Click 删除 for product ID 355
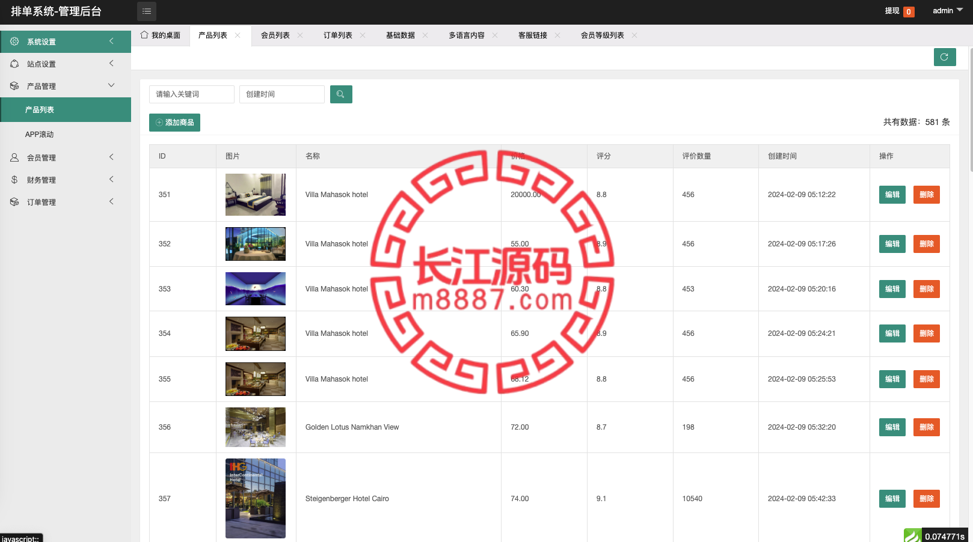Image resolution: width=973 pixels, height=542 pixels. pyautogui.click(x=927, y=379)
